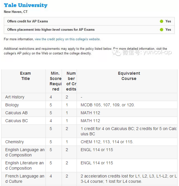Click the green dot for 'Offers placement into higher-level courses'
The image size is (179, 186).
tap(161, 30)
